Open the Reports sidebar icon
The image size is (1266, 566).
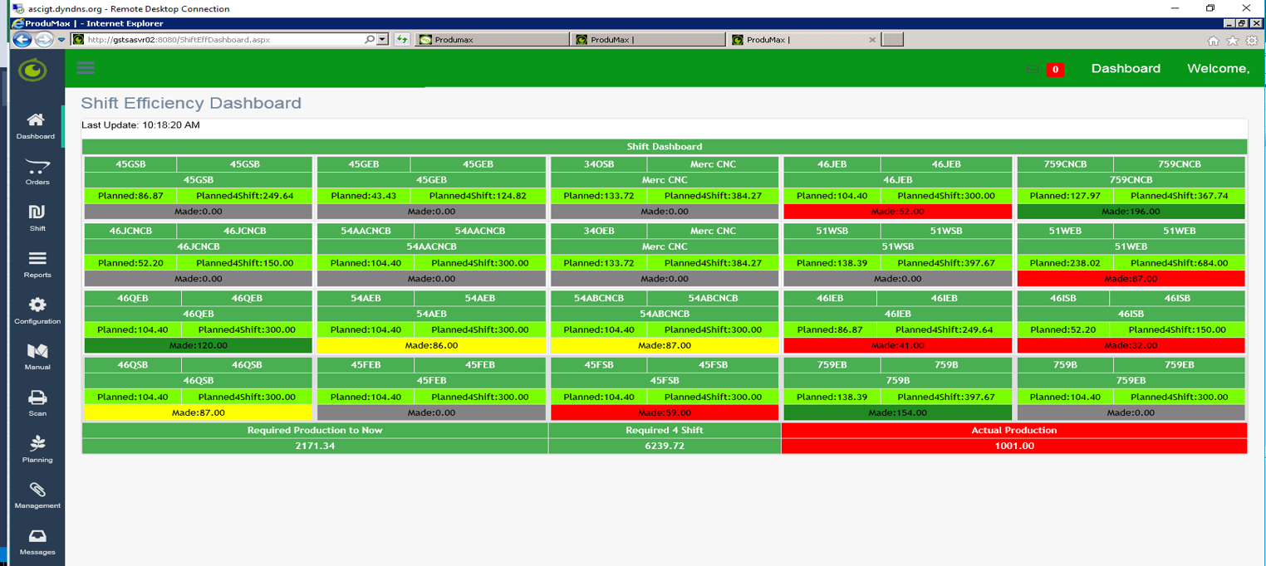pyautogui.click(x=37, y=260)
